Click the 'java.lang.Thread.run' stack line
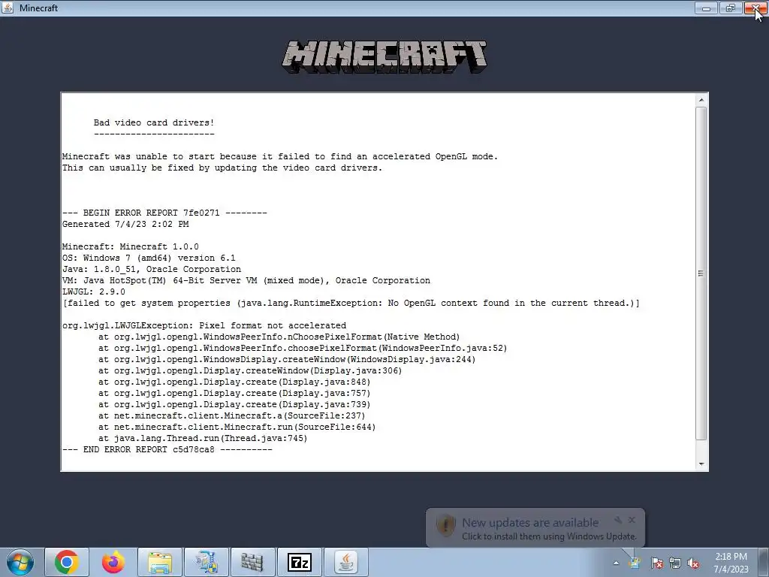769x577 pixels. 203,439
